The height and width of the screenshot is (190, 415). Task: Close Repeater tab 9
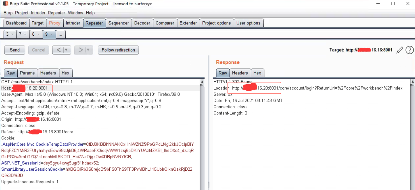tap(51, 35)
